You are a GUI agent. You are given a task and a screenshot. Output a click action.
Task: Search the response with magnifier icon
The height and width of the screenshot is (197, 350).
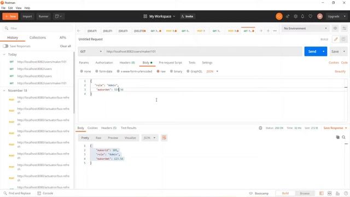(344, 137)
